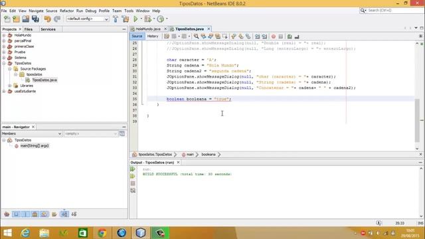This screenshot has height=239, width=425.
Task: Click the Find Selection magnifier icon
Action: click(x=196, y=37)
